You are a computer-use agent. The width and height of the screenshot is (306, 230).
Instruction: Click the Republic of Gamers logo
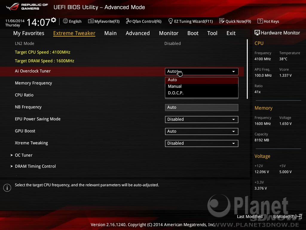pos(27,7)
